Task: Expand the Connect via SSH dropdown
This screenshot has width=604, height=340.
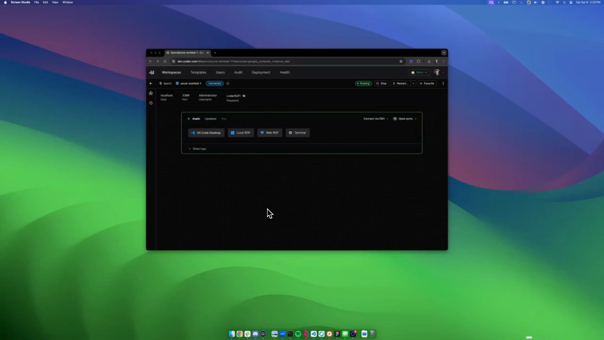Action: click(376, 119)
